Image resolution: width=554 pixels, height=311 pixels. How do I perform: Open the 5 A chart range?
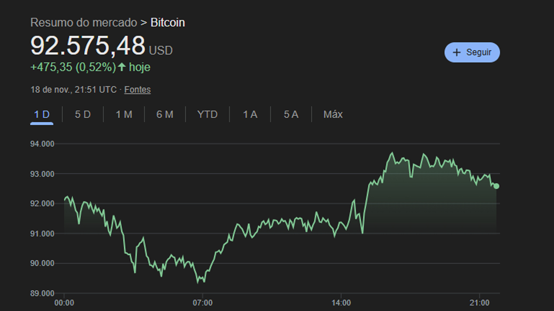[291, 114]
